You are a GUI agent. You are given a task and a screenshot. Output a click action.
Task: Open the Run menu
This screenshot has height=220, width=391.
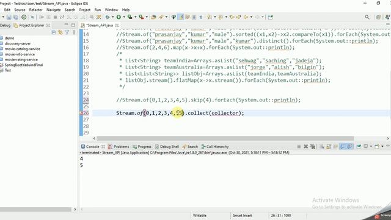[x=98, y=10]
